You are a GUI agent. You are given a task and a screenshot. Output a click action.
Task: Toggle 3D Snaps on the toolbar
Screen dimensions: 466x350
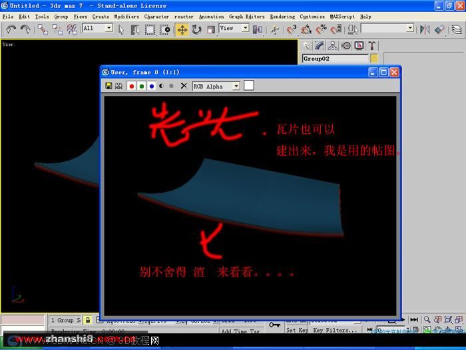pyautogui.click(x=292, y=29)
